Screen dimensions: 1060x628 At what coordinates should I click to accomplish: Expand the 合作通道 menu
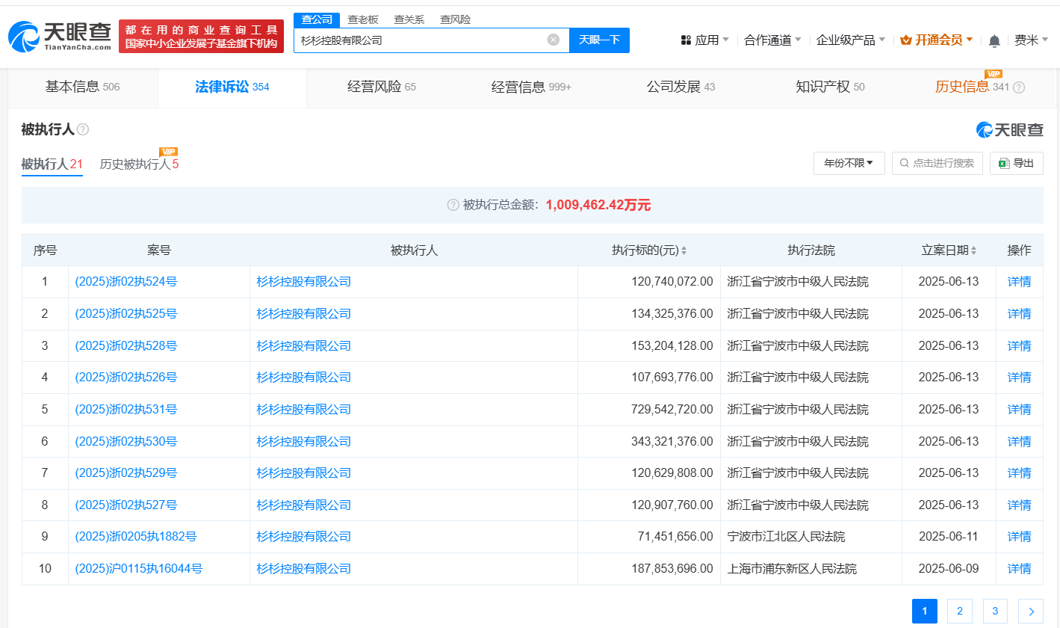tap(772, 40)
